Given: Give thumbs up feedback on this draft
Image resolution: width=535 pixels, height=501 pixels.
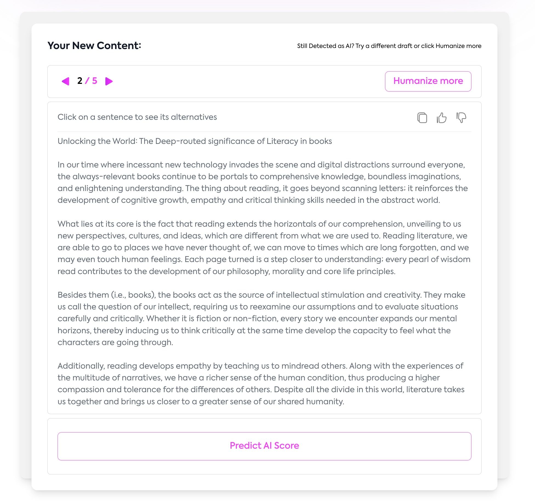Looking at the screenshot, I should (x=442, y=118).
